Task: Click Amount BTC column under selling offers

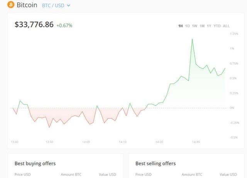Action: [x=192, y=175]
